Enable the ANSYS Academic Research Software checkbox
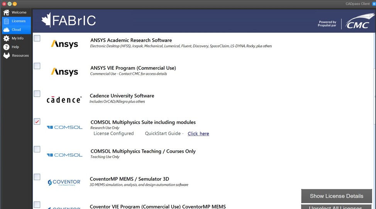This screenshot has width=376, height=209. tap(37, 38)
